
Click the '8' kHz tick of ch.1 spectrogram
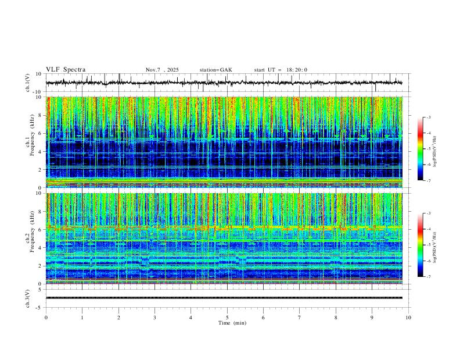[x=40, y=115]
